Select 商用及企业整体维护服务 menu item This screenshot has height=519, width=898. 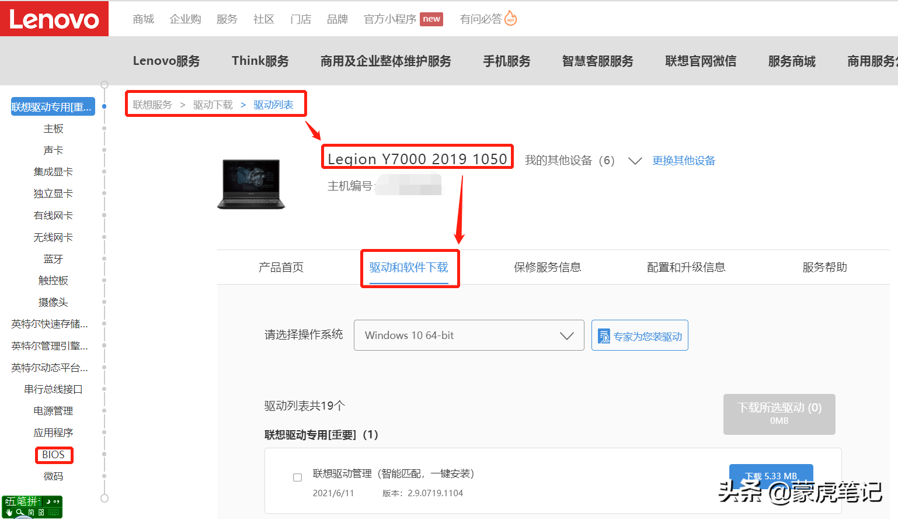tap(386, 61)
